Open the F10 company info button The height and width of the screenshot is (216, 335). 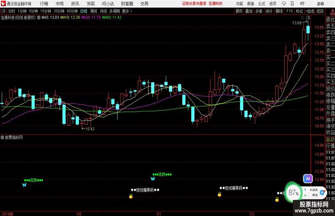pyautogui.click(x=289, y=11)
